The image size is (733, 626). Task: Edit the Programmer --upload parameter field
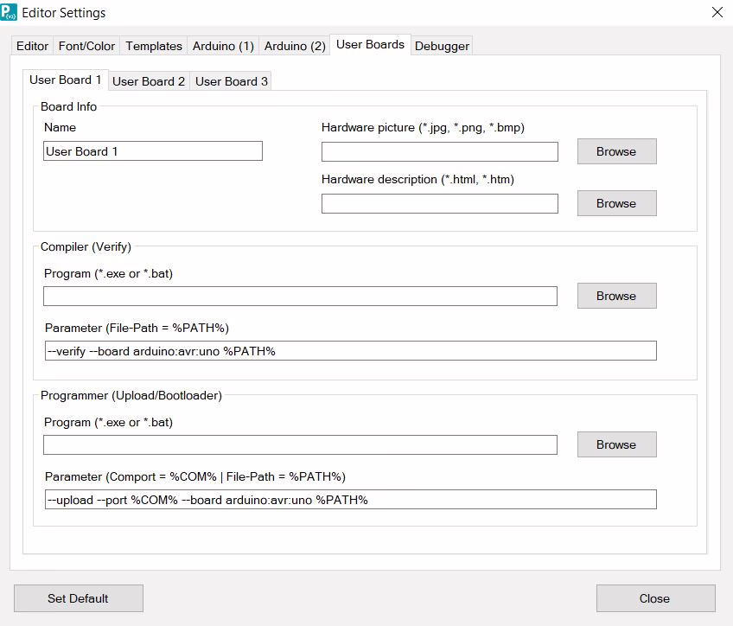point(350,500)
